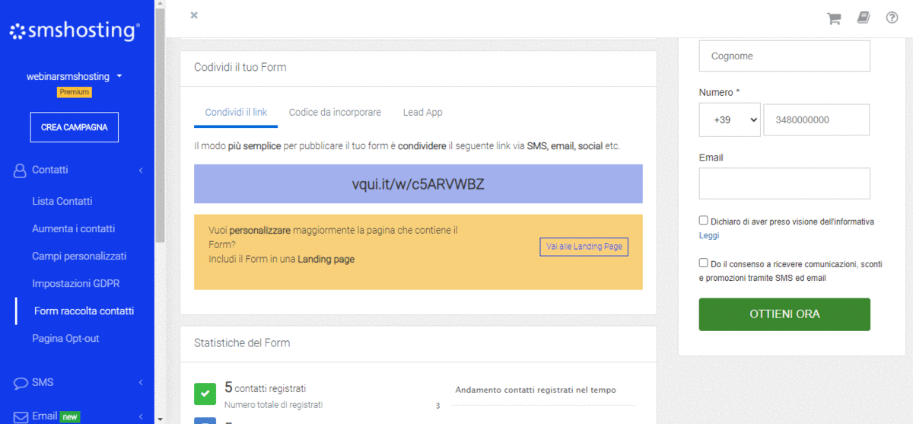Open the documentation book icon

point(863,18)
